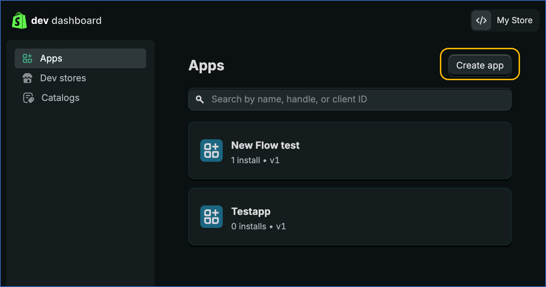Switch to the Apps section in sidebar

pos(51,58)
